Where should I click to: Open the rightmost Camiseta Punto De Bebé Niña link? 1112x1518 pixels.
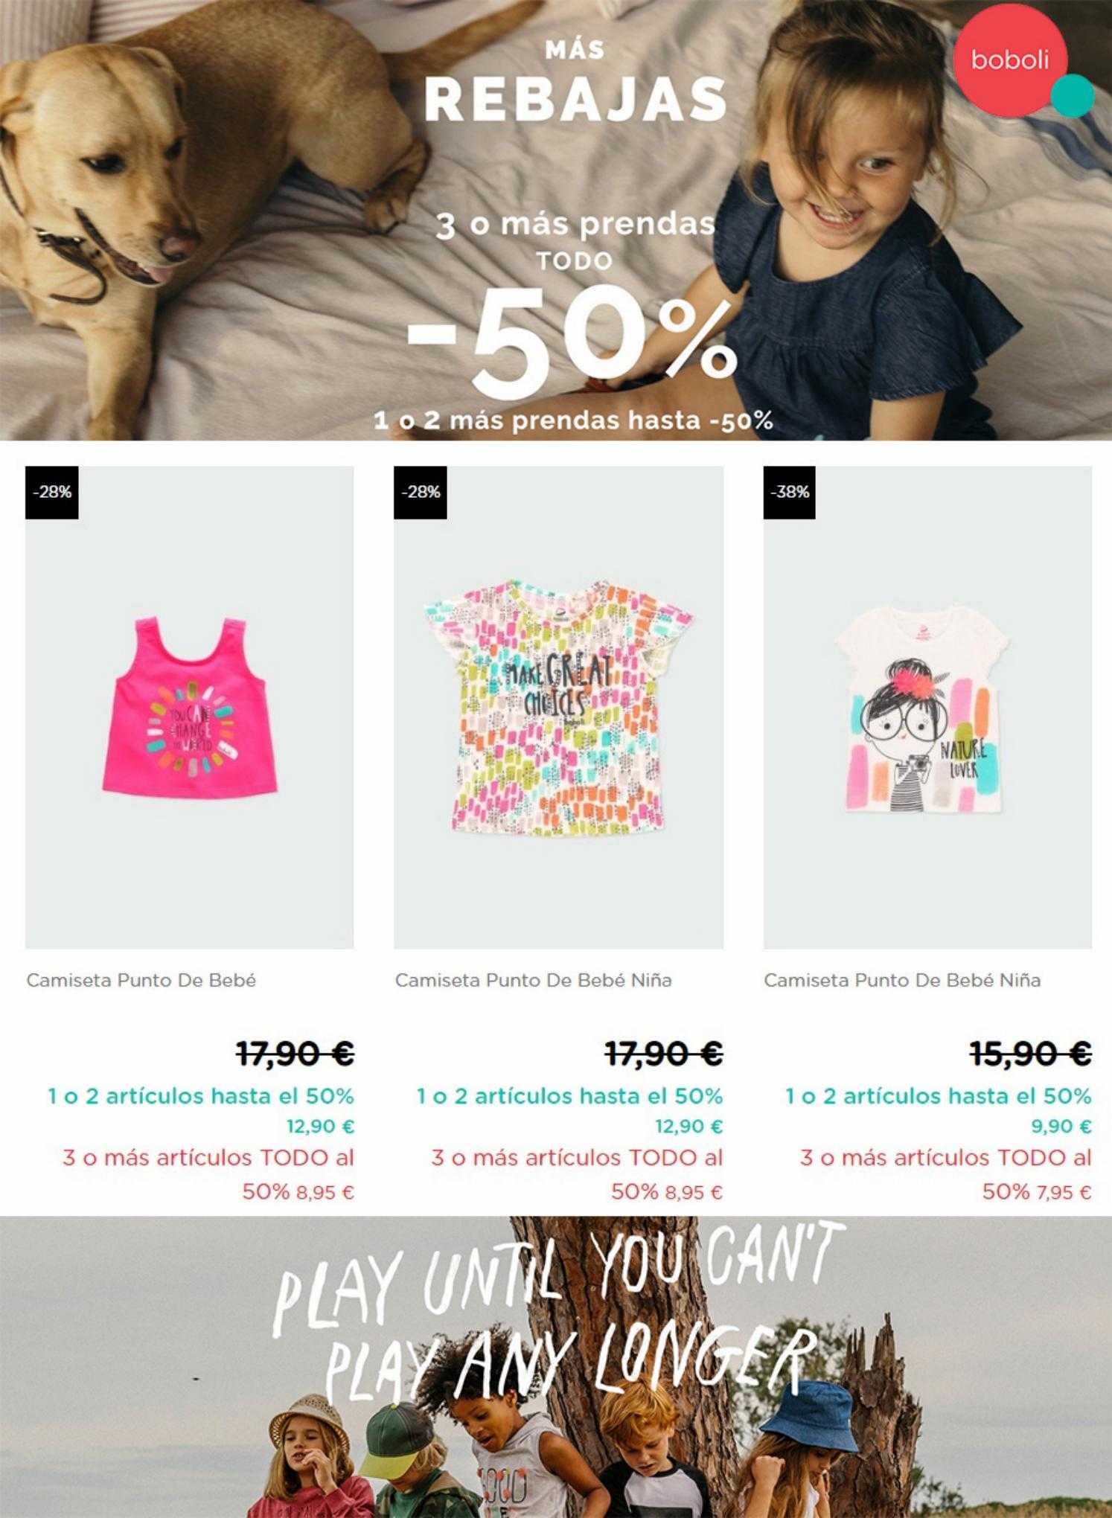(x=902, y=980)
